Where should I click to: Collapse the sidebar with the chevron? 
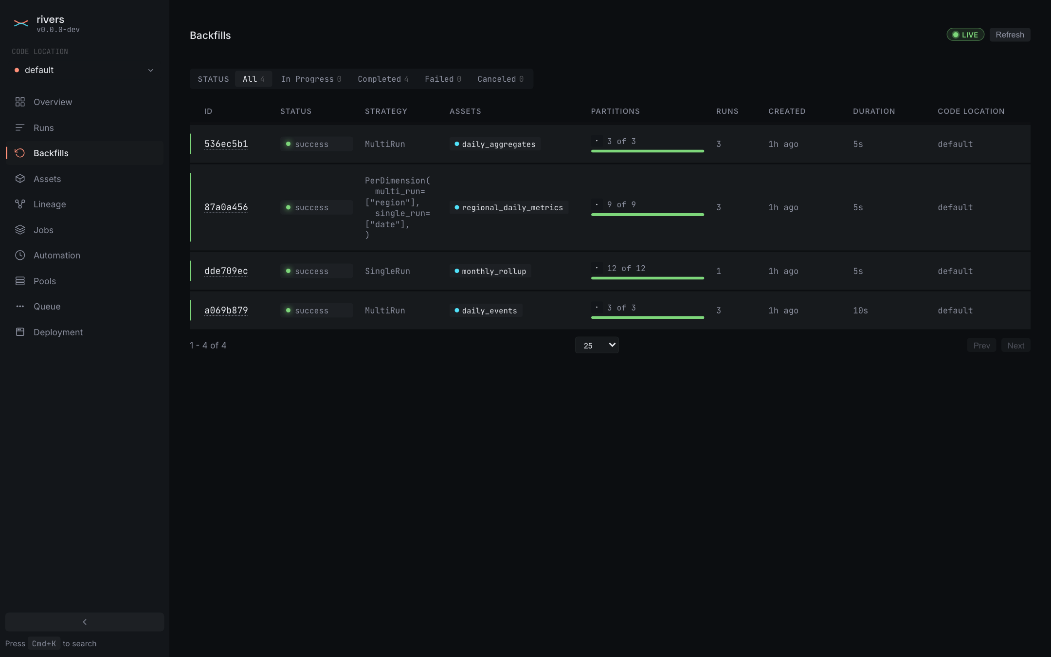coord(85,622)
